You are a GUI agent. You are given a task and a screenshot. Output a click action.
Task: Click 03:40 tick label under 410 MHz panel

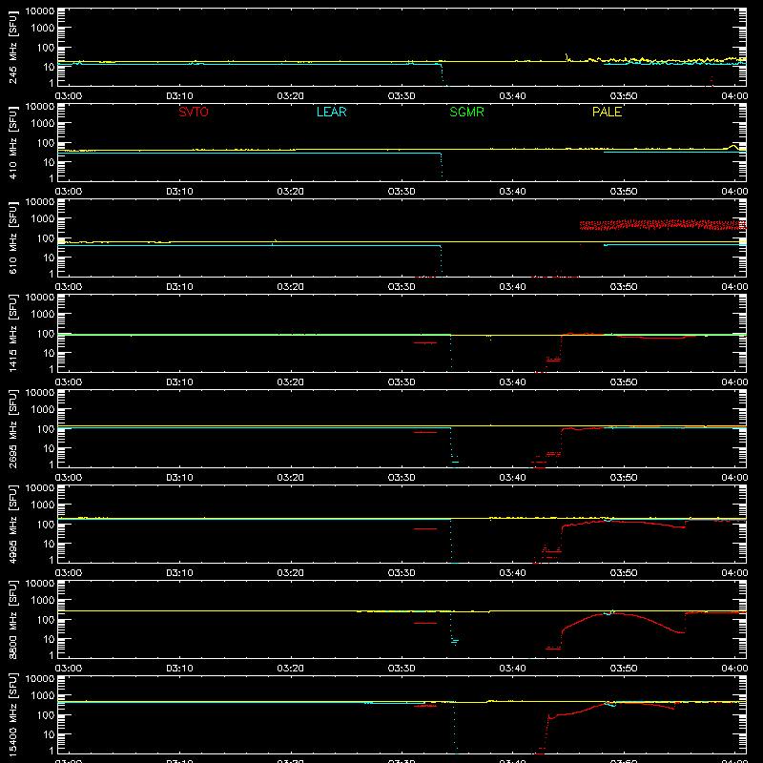point(512,192)
